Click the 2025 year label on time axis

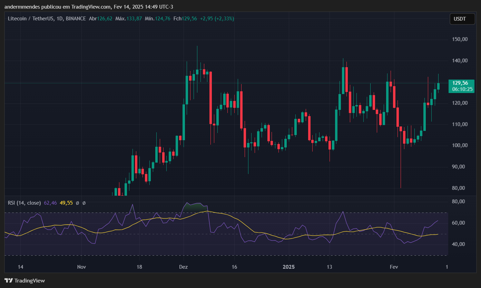click(288, 267)
